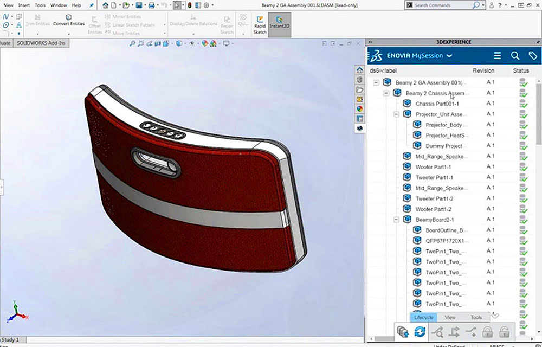Collapse the Beamy 2 GA Assembly 001 node

(376, 82)
